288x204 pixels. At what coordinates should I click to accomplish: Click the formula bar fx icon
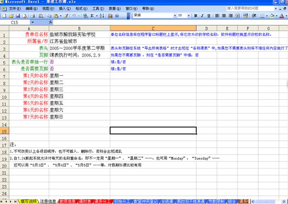click(x=50, y=23)
